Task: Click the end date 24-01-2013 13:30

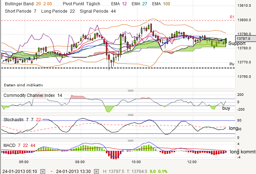Action: pos(73,172)
